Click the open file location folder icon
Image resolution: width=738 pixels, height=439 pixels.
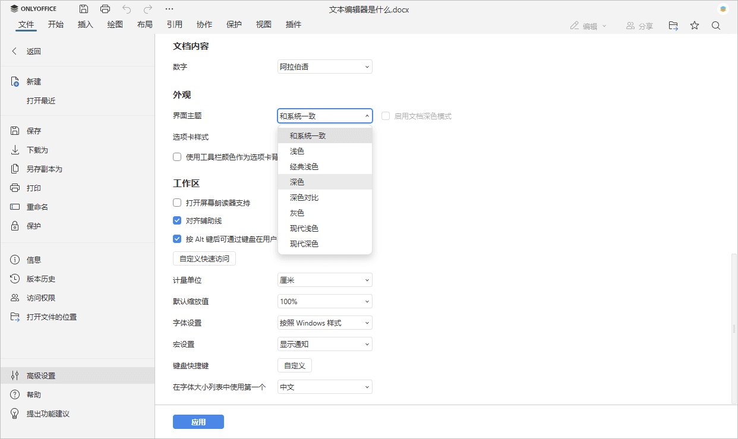tap(673, 26)
